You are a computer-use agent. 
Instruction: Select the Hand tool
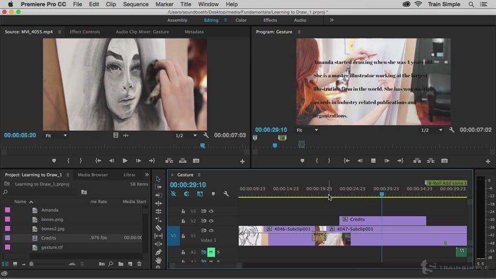point(158,260)
